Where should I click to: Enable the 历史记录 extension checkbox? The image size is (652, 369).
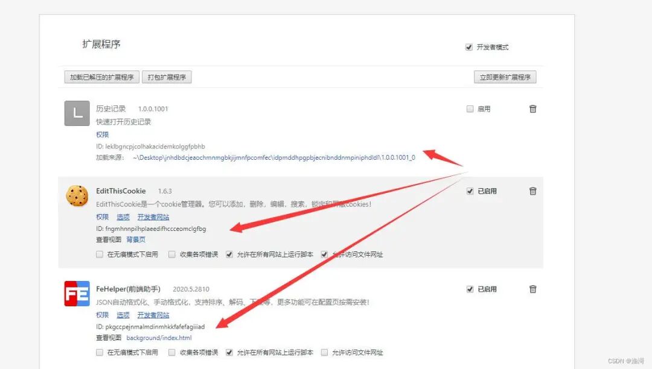coord(470,109)
